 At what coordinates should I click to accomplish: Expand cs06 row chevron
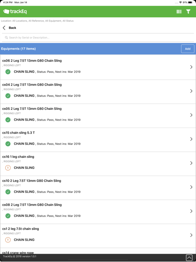pyautogui.click(x=191, y=67)
